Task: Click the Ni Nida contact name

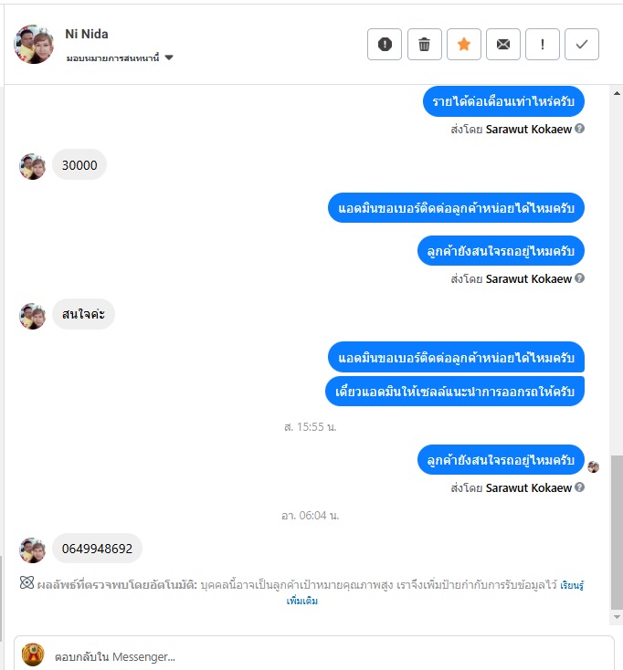Action: click(87, 34)
